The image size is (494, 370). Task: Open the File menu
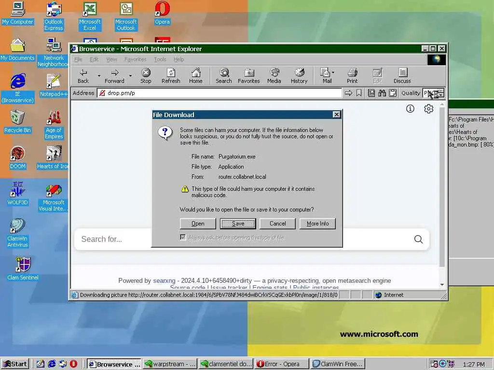pos(78,59)
